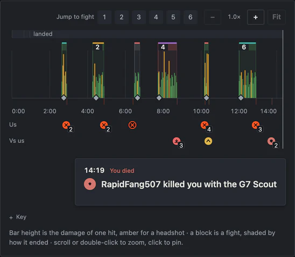Select the Us kill icon near 4:50
The height and width of the screenshot is (257, 295).
pyautogui.click(x=104, y=125)
